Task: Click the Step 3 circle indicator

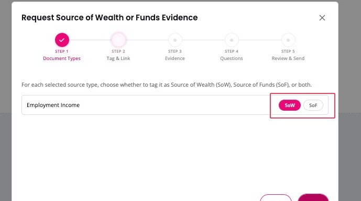Action: point(175,40)
